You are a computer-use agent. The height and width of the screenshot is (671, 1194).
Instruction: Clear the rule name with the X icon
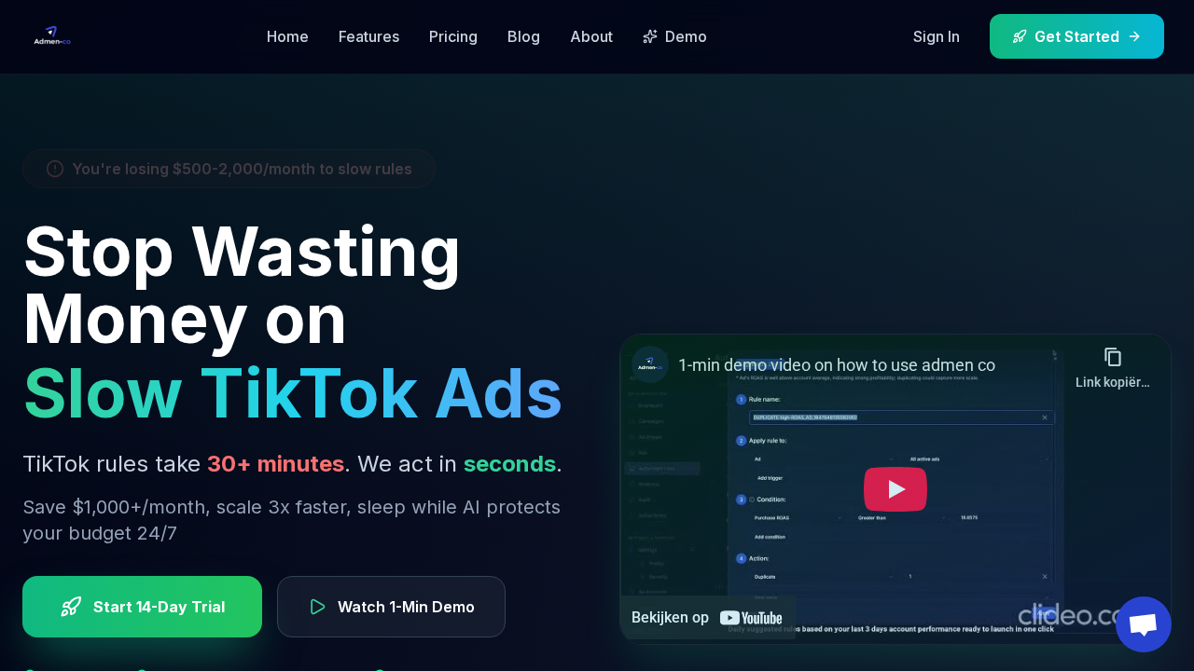1045,418
